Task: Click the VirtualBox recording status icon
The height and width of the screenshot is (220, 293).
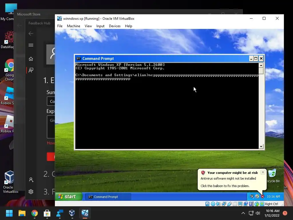Action: coord(246,204)
